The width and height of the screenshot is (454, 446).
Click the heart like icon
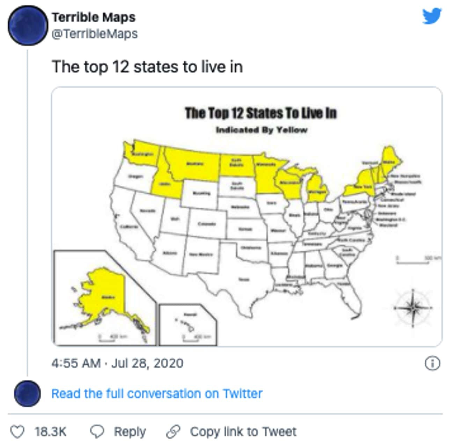(x=17, y=432)
